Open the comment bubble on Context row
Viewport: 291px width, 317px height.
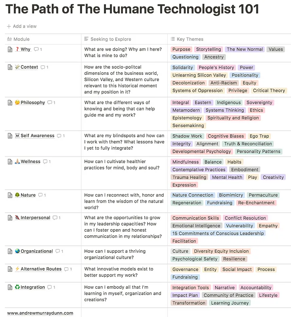pyautogui.click(x=43, y=68)
